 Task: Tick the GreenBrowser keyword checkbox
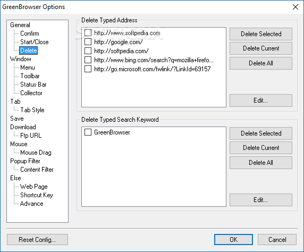coord(88,132)
